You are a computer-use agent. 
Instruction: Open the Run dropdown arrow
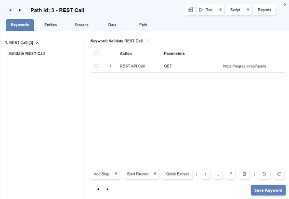click(221, 10)
